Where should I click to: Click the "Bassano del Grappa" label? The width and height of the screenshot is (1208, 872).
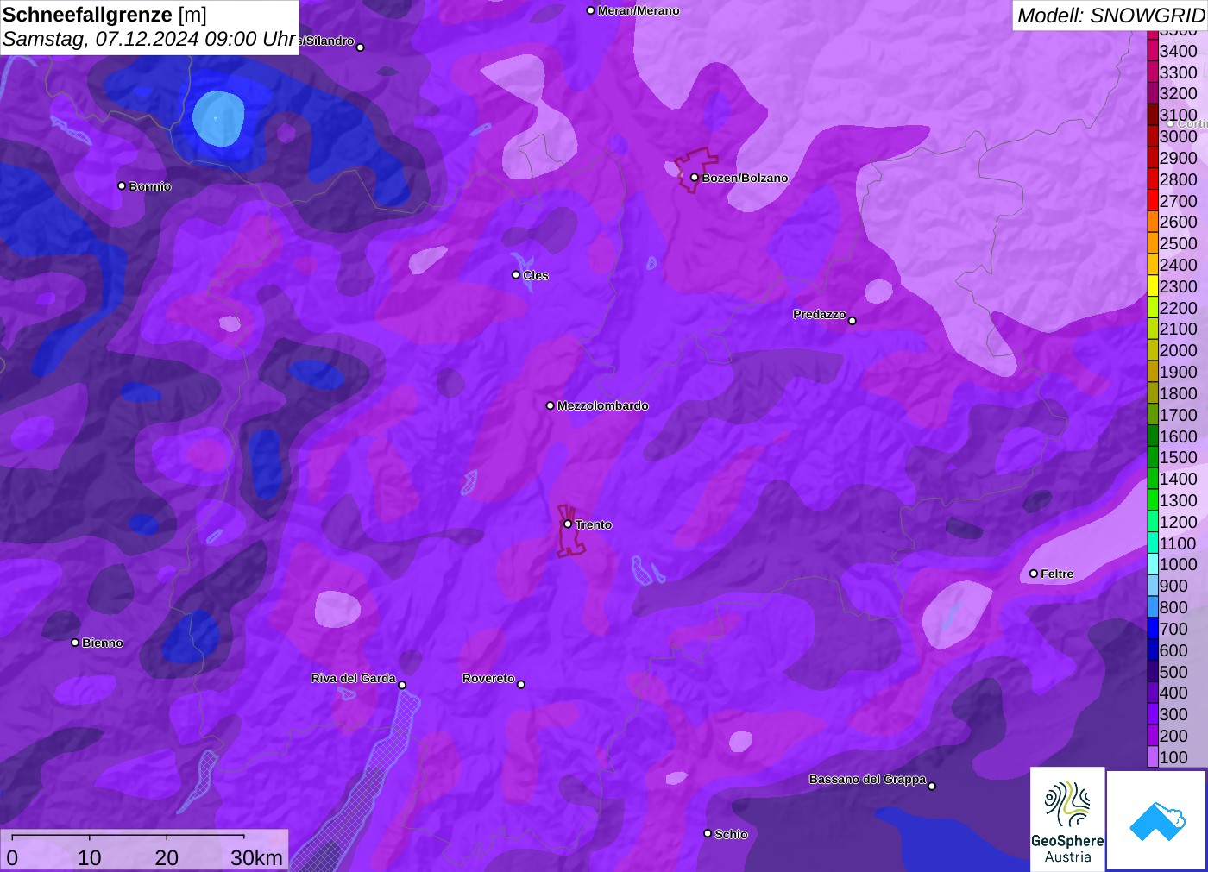[867, 779]
